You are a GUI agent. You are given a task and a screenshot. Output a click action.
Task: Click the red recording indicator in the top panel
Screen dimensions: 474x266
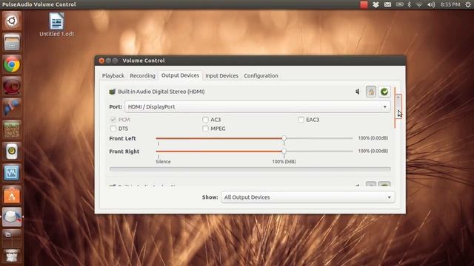click(x=364, y=4)
